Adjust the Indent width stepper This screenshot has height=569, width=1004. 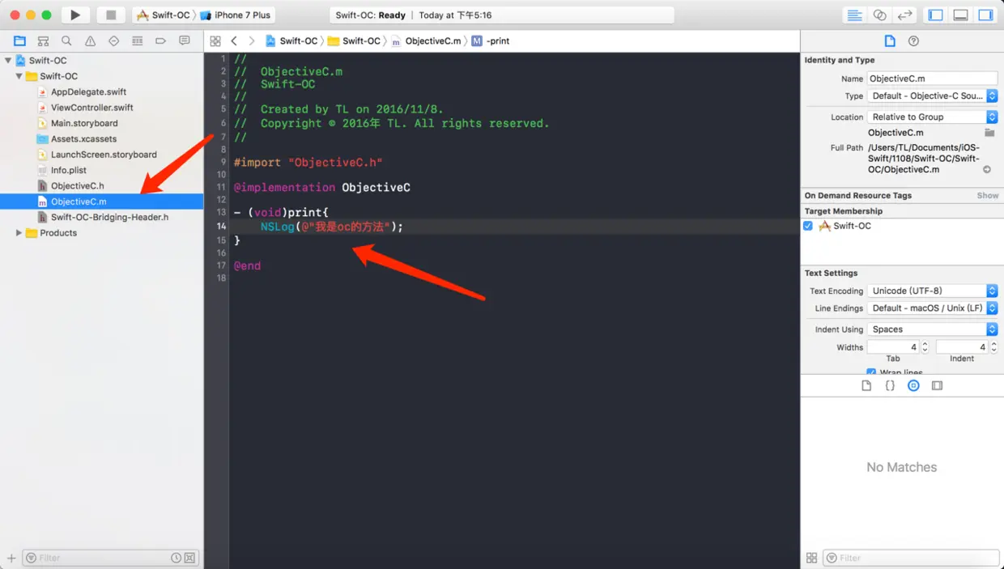point(993,346)
